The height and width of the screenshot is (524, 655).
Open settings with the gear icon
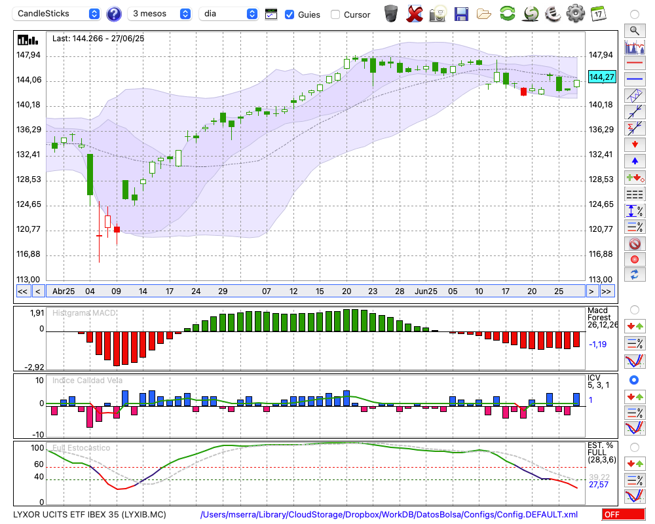(x=576, y=13)
